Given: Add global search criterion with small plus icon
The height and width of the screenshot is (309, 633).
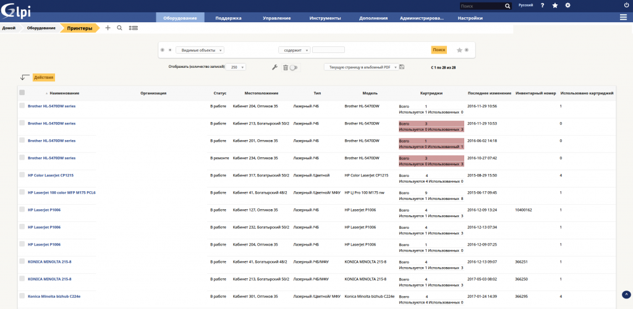Looking at the screenshot, I should [170, 50].
